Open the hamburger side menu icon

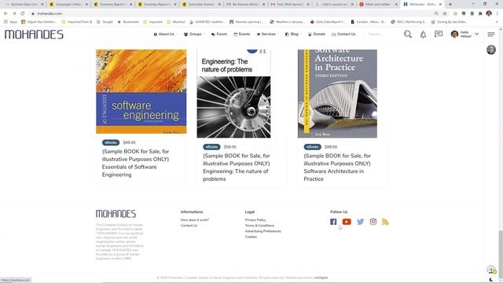pos(491,35)
